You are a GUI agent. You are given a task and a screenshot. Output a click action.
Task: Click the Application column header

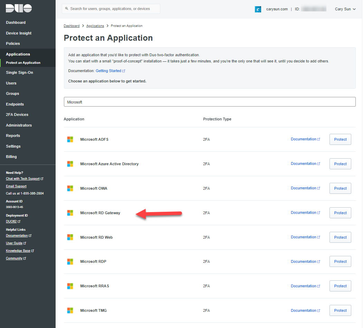(74, 119)
